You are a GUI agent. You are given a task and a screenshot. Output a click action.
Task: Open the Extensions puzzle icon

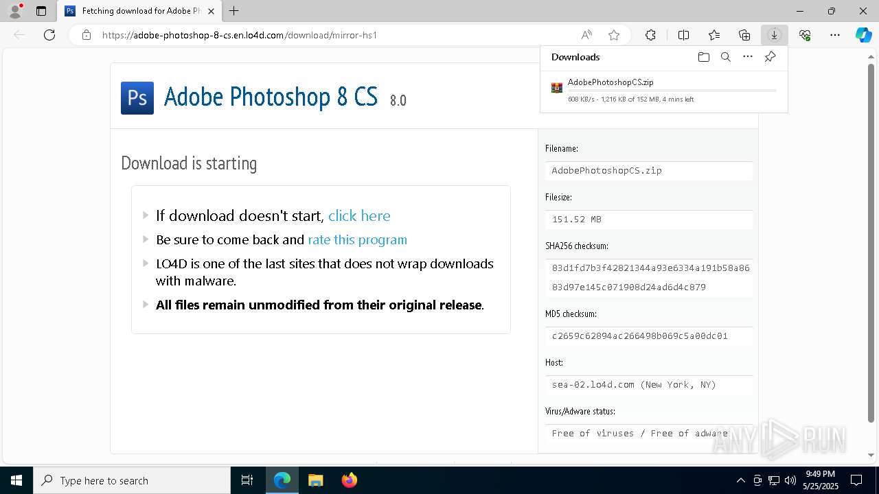(x=650, y=35)
